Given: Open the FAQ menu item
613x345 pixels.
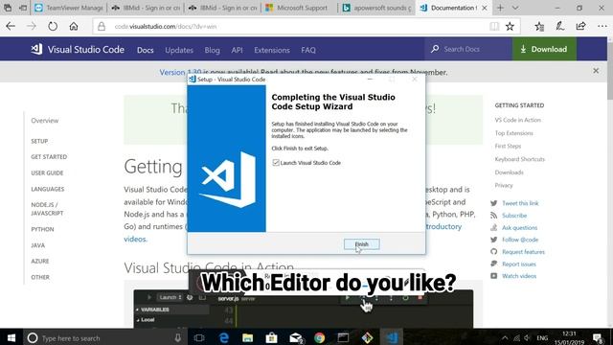Looking at the screenshot, I should pyautogui.click(x=308, y=50).
